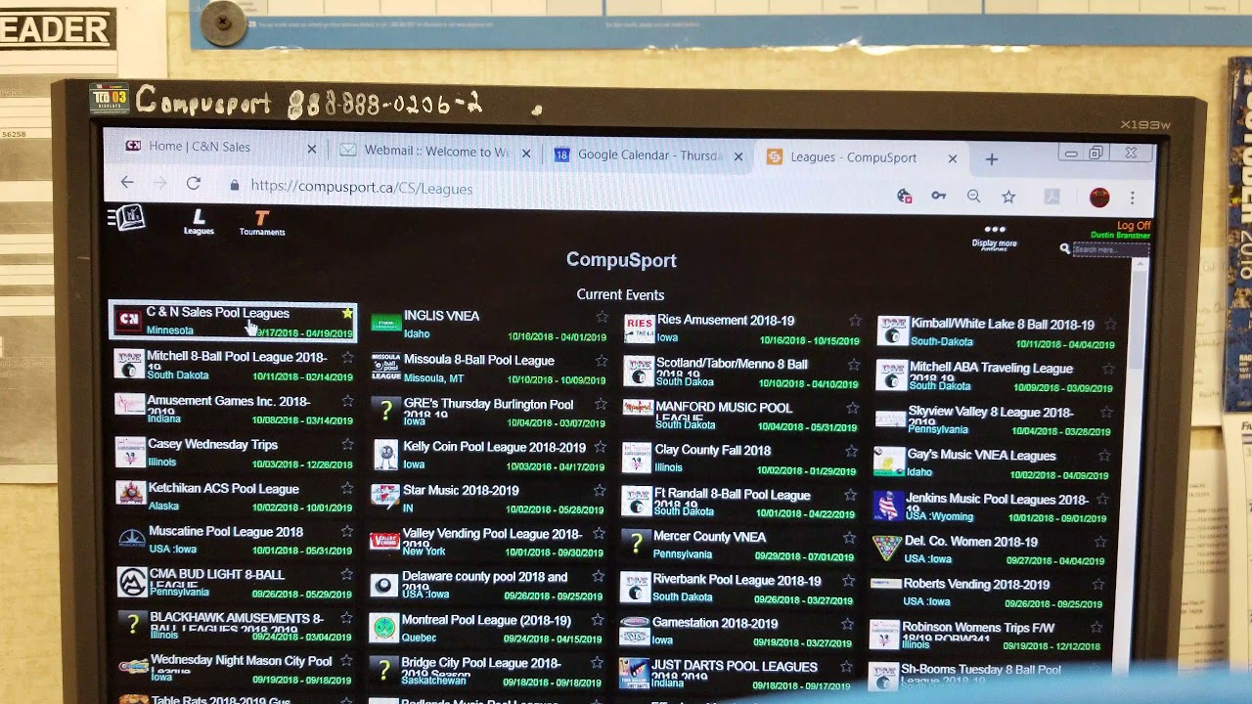Click the Current Events heading

(620, 294)
